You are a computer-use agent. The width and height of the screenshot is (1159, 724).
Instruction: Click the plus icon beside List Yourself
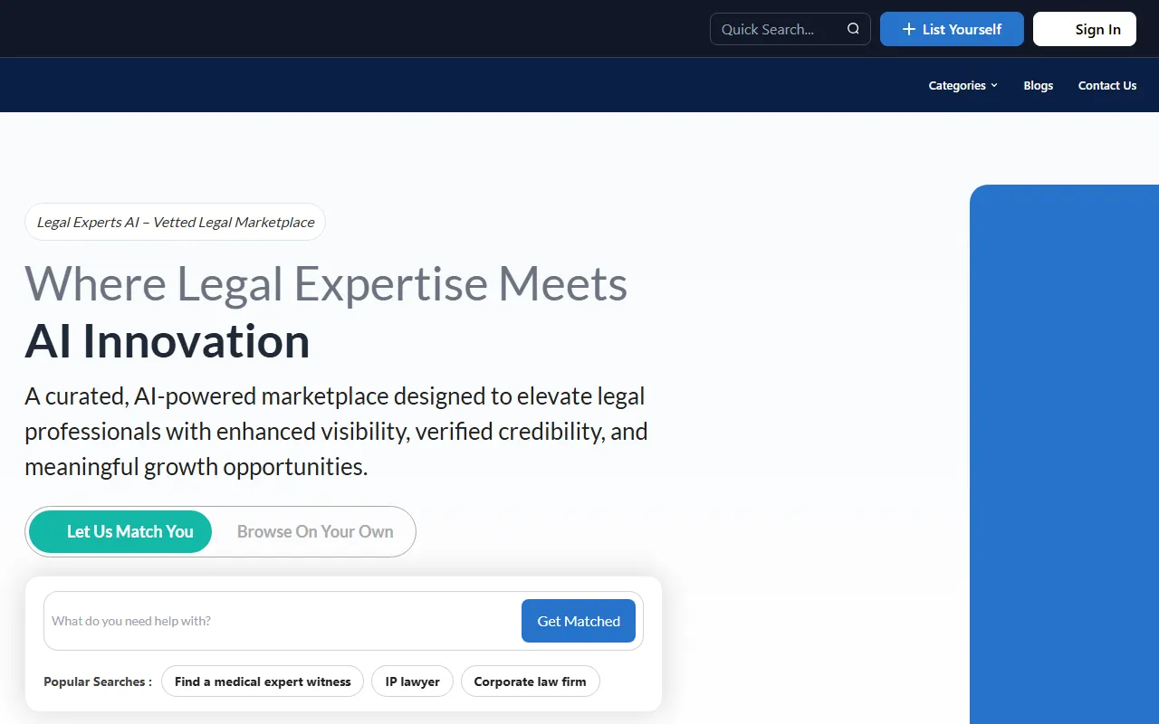point(908,29)
